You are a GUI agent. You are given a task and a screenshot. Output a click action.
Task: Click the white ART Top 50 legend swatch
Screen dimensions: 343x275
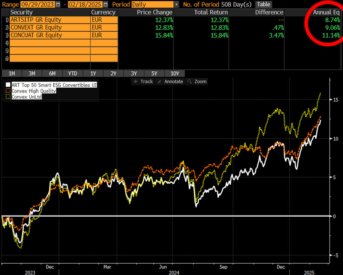[8, 85]
